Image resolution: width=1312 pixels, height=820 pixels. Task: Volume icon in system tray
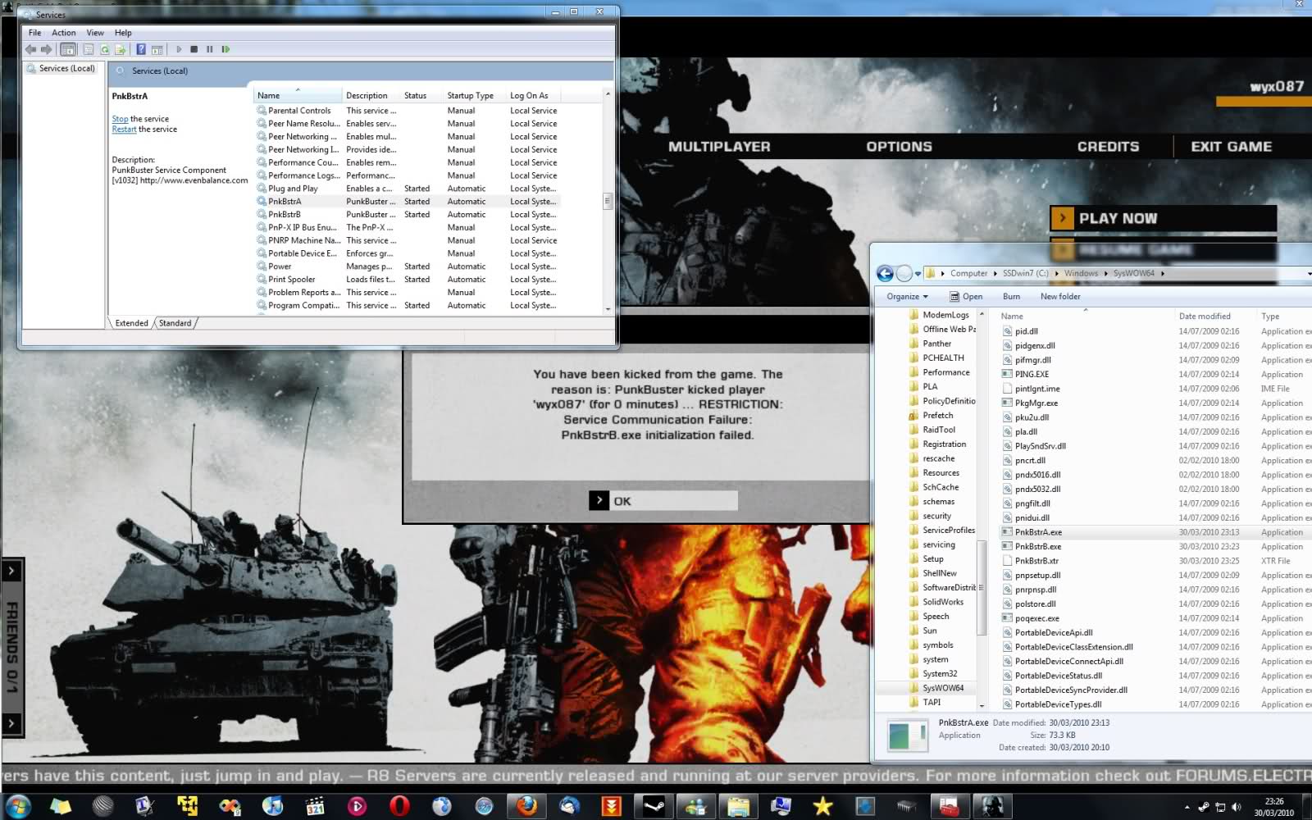1236,807
